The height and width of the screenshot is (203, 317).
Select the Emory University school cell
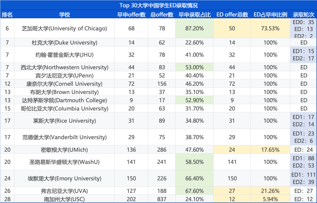[x=64, y=178]
